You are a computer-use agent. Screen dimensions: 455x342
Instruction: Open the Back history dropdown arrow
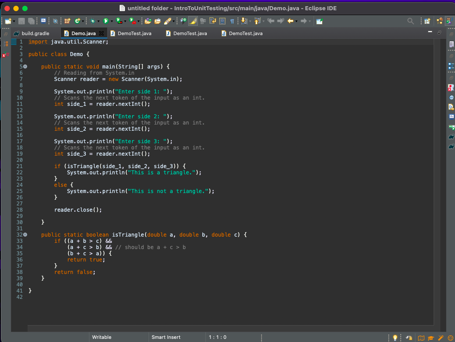[296, 21]
